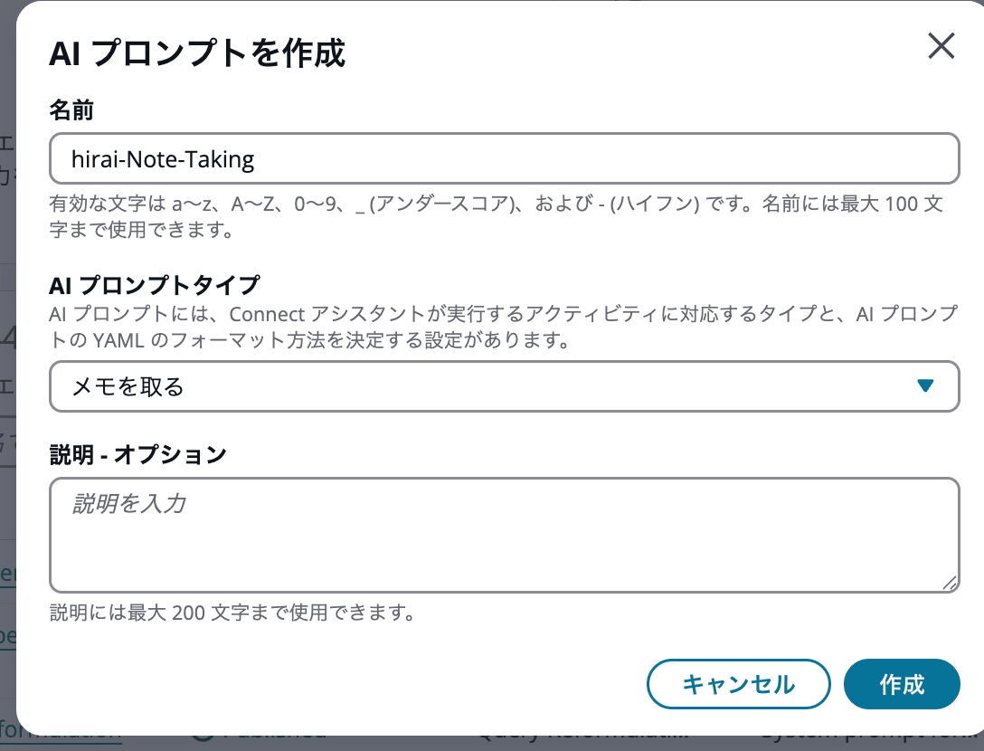
Task: Dismiss the dialog with the X icon
Action: pos(941,45)
